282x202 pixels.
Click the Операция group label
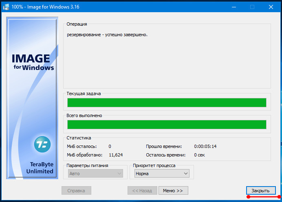(77, 24)
